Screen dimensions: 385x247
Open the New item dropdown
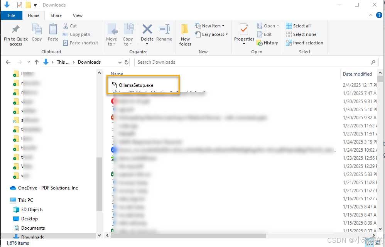[210, 26]
